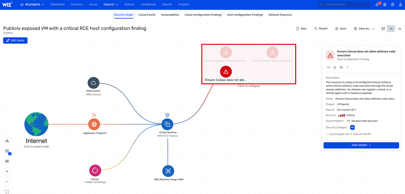
Task: Switch to the Network Exposure tab
Action: pyautogui.click(x=280, y=15)
